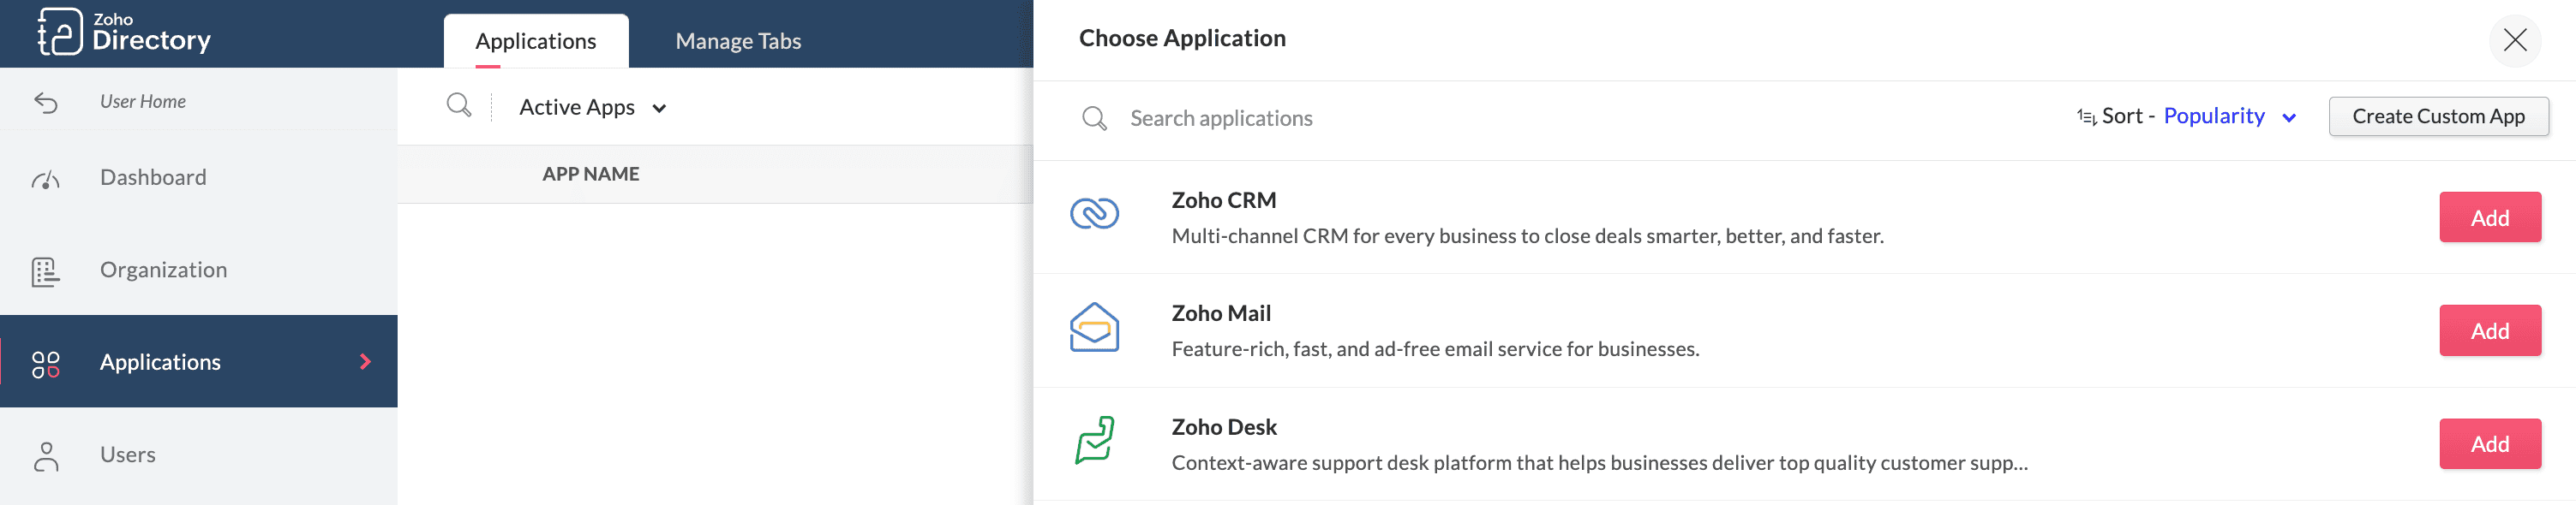Click the search icon beside Active Apps
2576x505 pixels.
point(458,106)
